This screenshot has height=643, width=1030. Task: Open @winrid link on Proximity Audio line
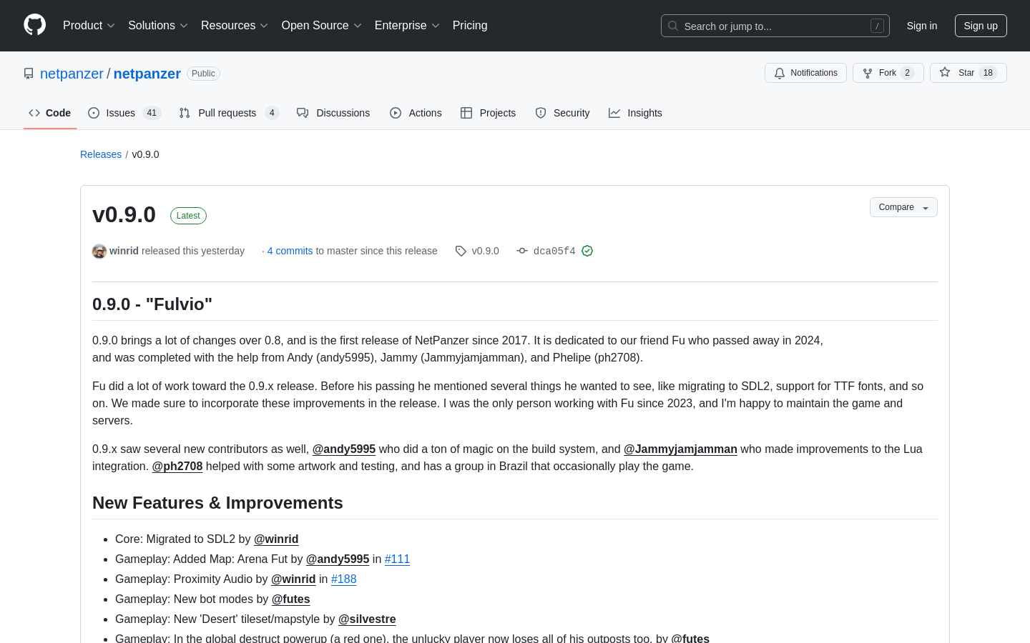pyautogui.click(x=293, y=579)
